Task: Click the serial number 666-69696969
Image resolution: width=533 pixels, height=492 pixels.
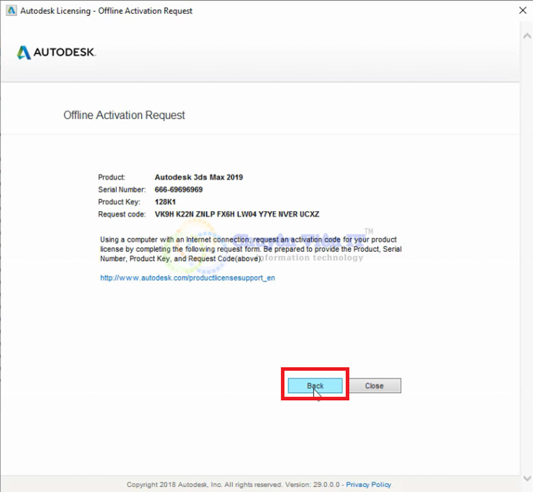Action: 179,189
